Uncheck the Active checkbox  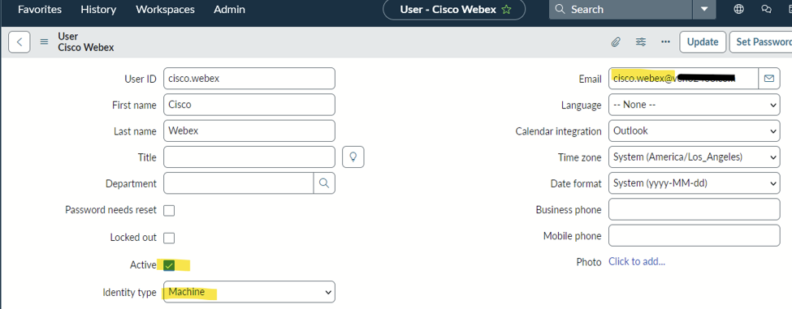169,265
